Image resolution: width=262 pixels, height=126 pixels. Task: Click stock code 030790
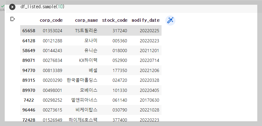coord(120,110)
